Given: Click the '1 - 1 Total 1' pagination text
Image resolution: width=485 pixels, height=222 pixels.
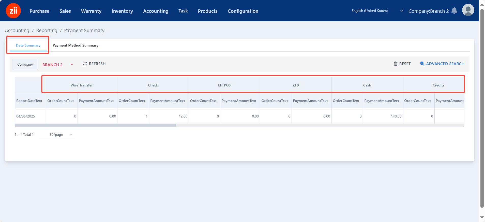Looking at the screenshot, I should point(24,135).
